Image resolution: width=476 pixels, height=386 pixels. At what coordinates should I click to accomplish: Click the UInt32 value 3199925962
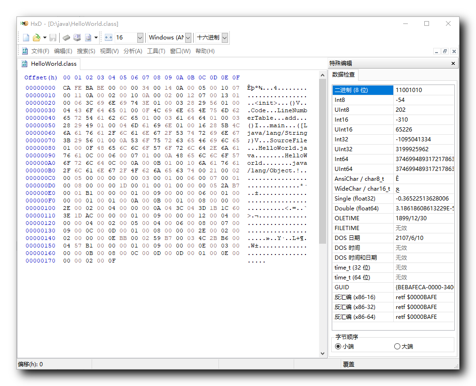(412, 149)
